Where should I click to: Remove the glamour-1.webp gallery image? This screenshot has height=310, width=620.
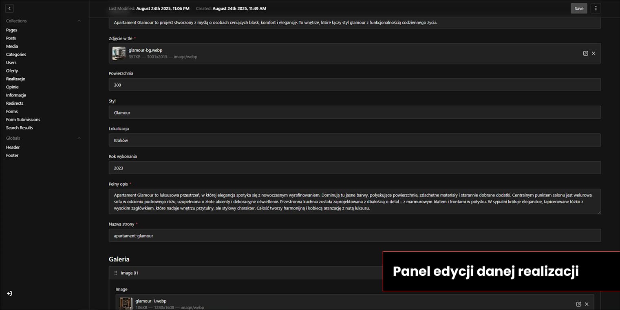587,304
